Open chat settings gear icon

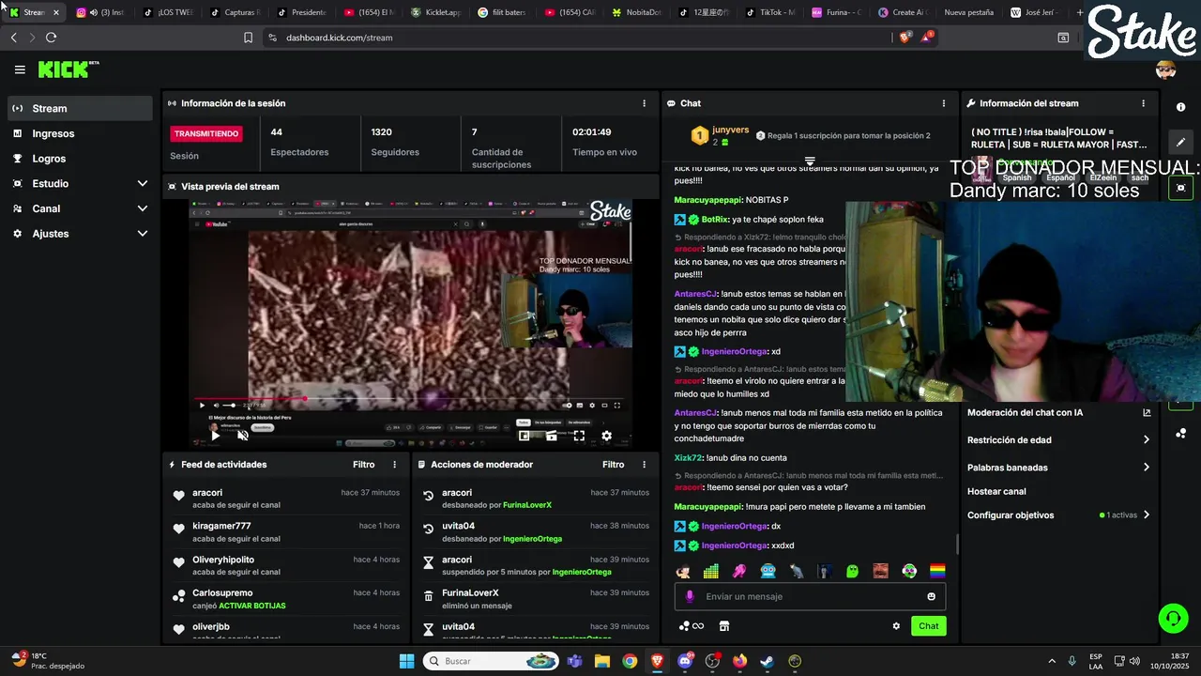coord(896,626)
